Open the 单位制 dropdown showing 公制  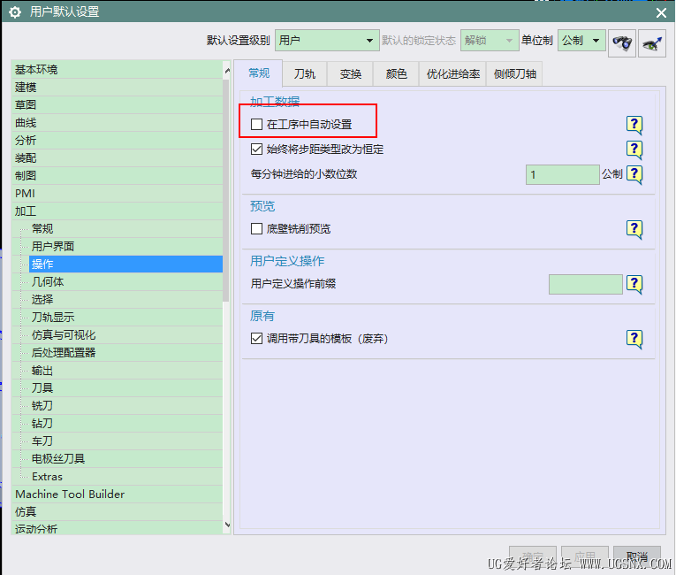point(581,41)
